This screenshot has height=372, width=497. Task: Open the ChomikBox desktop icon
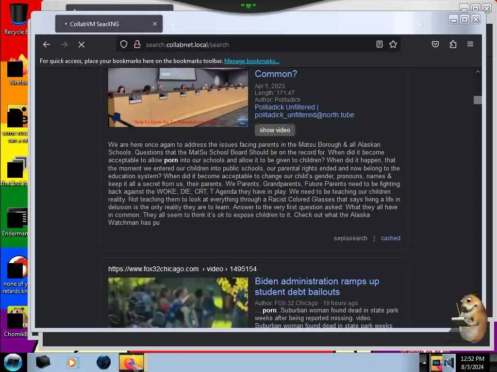(16, 322)
